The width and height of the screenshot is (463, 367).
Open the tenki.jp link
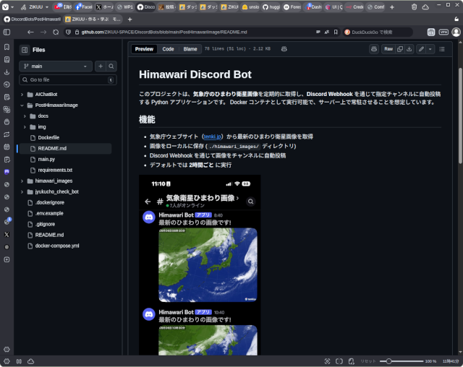[213, 137]
